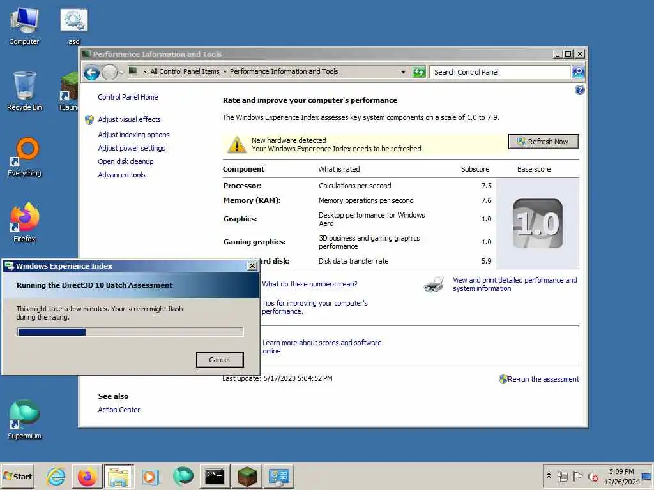Open Firefox from the taskbar
654x490 pixels.
click(87, 476)
